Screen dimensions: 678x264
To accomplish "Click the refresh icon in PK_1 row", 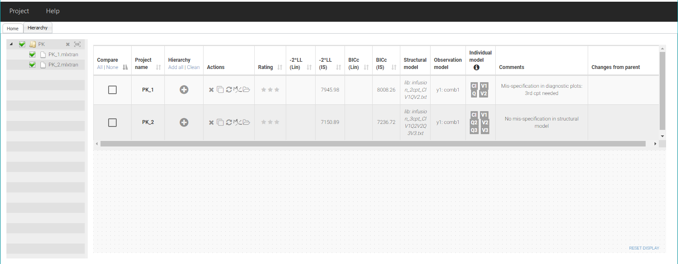I will pos(229,90).
